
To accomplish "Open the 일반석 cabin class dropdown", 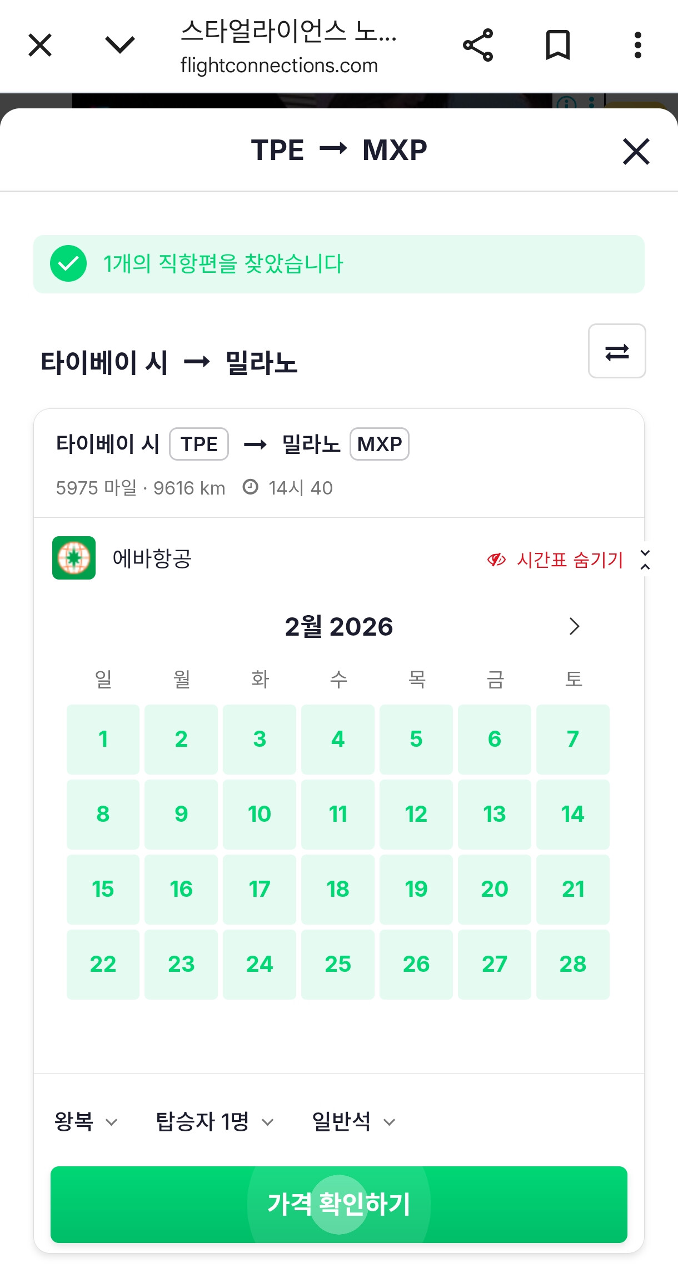I will coord(353,1121).
